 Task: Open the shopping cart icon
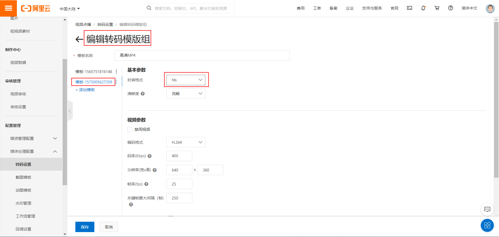[x=437, y=8]
